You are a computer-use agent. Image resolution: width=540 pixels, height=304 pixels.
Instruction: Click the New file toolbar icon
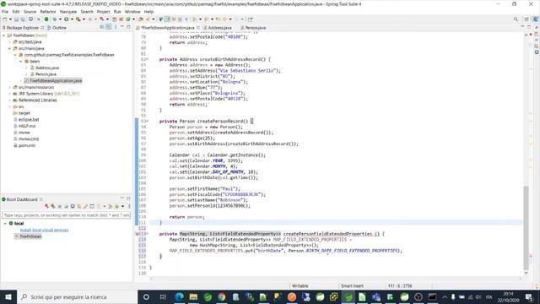point(5,19)
